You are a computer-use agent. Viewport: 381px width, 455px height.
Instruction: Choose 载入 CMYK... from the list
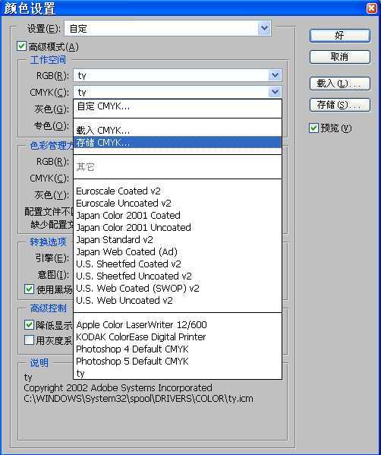pos(178,131)
